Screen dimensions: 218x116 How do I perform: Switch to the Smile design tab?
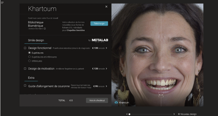pos(36,40)
